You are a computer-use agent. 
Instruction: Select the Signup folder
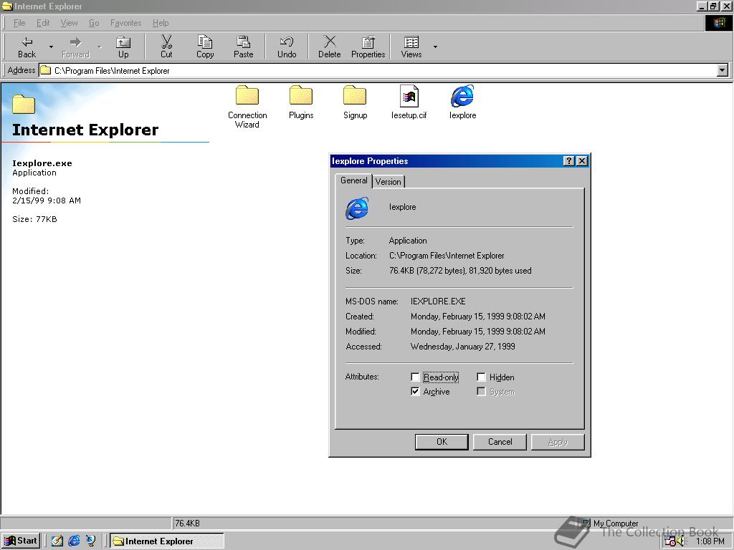pos(355,103)
